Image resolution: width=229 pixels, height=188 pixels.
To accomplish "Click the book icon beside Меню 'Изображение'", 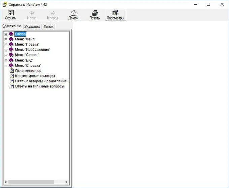I will click(11, 50).
